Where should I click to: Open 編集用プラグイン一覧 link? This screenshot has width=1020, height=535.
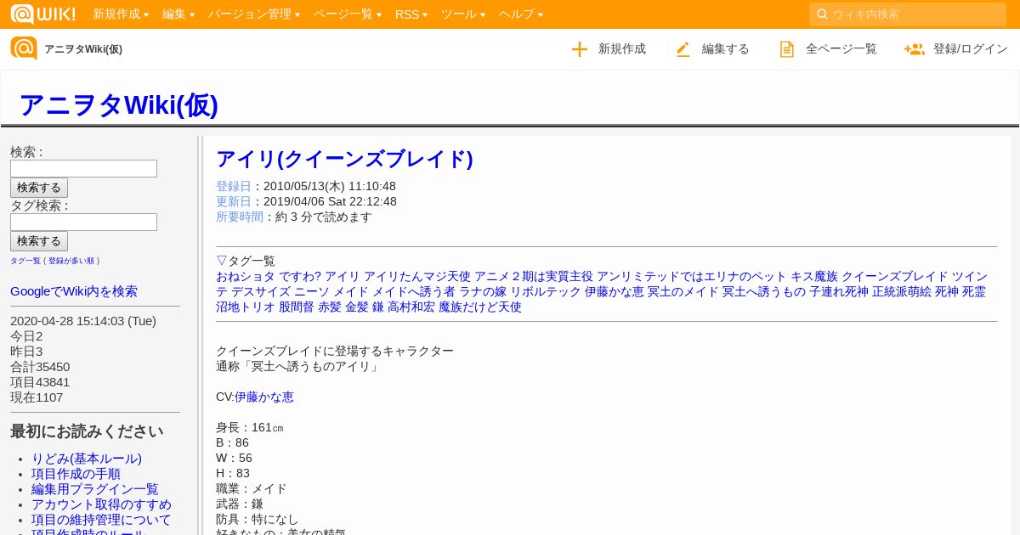[x=95, y=489]
